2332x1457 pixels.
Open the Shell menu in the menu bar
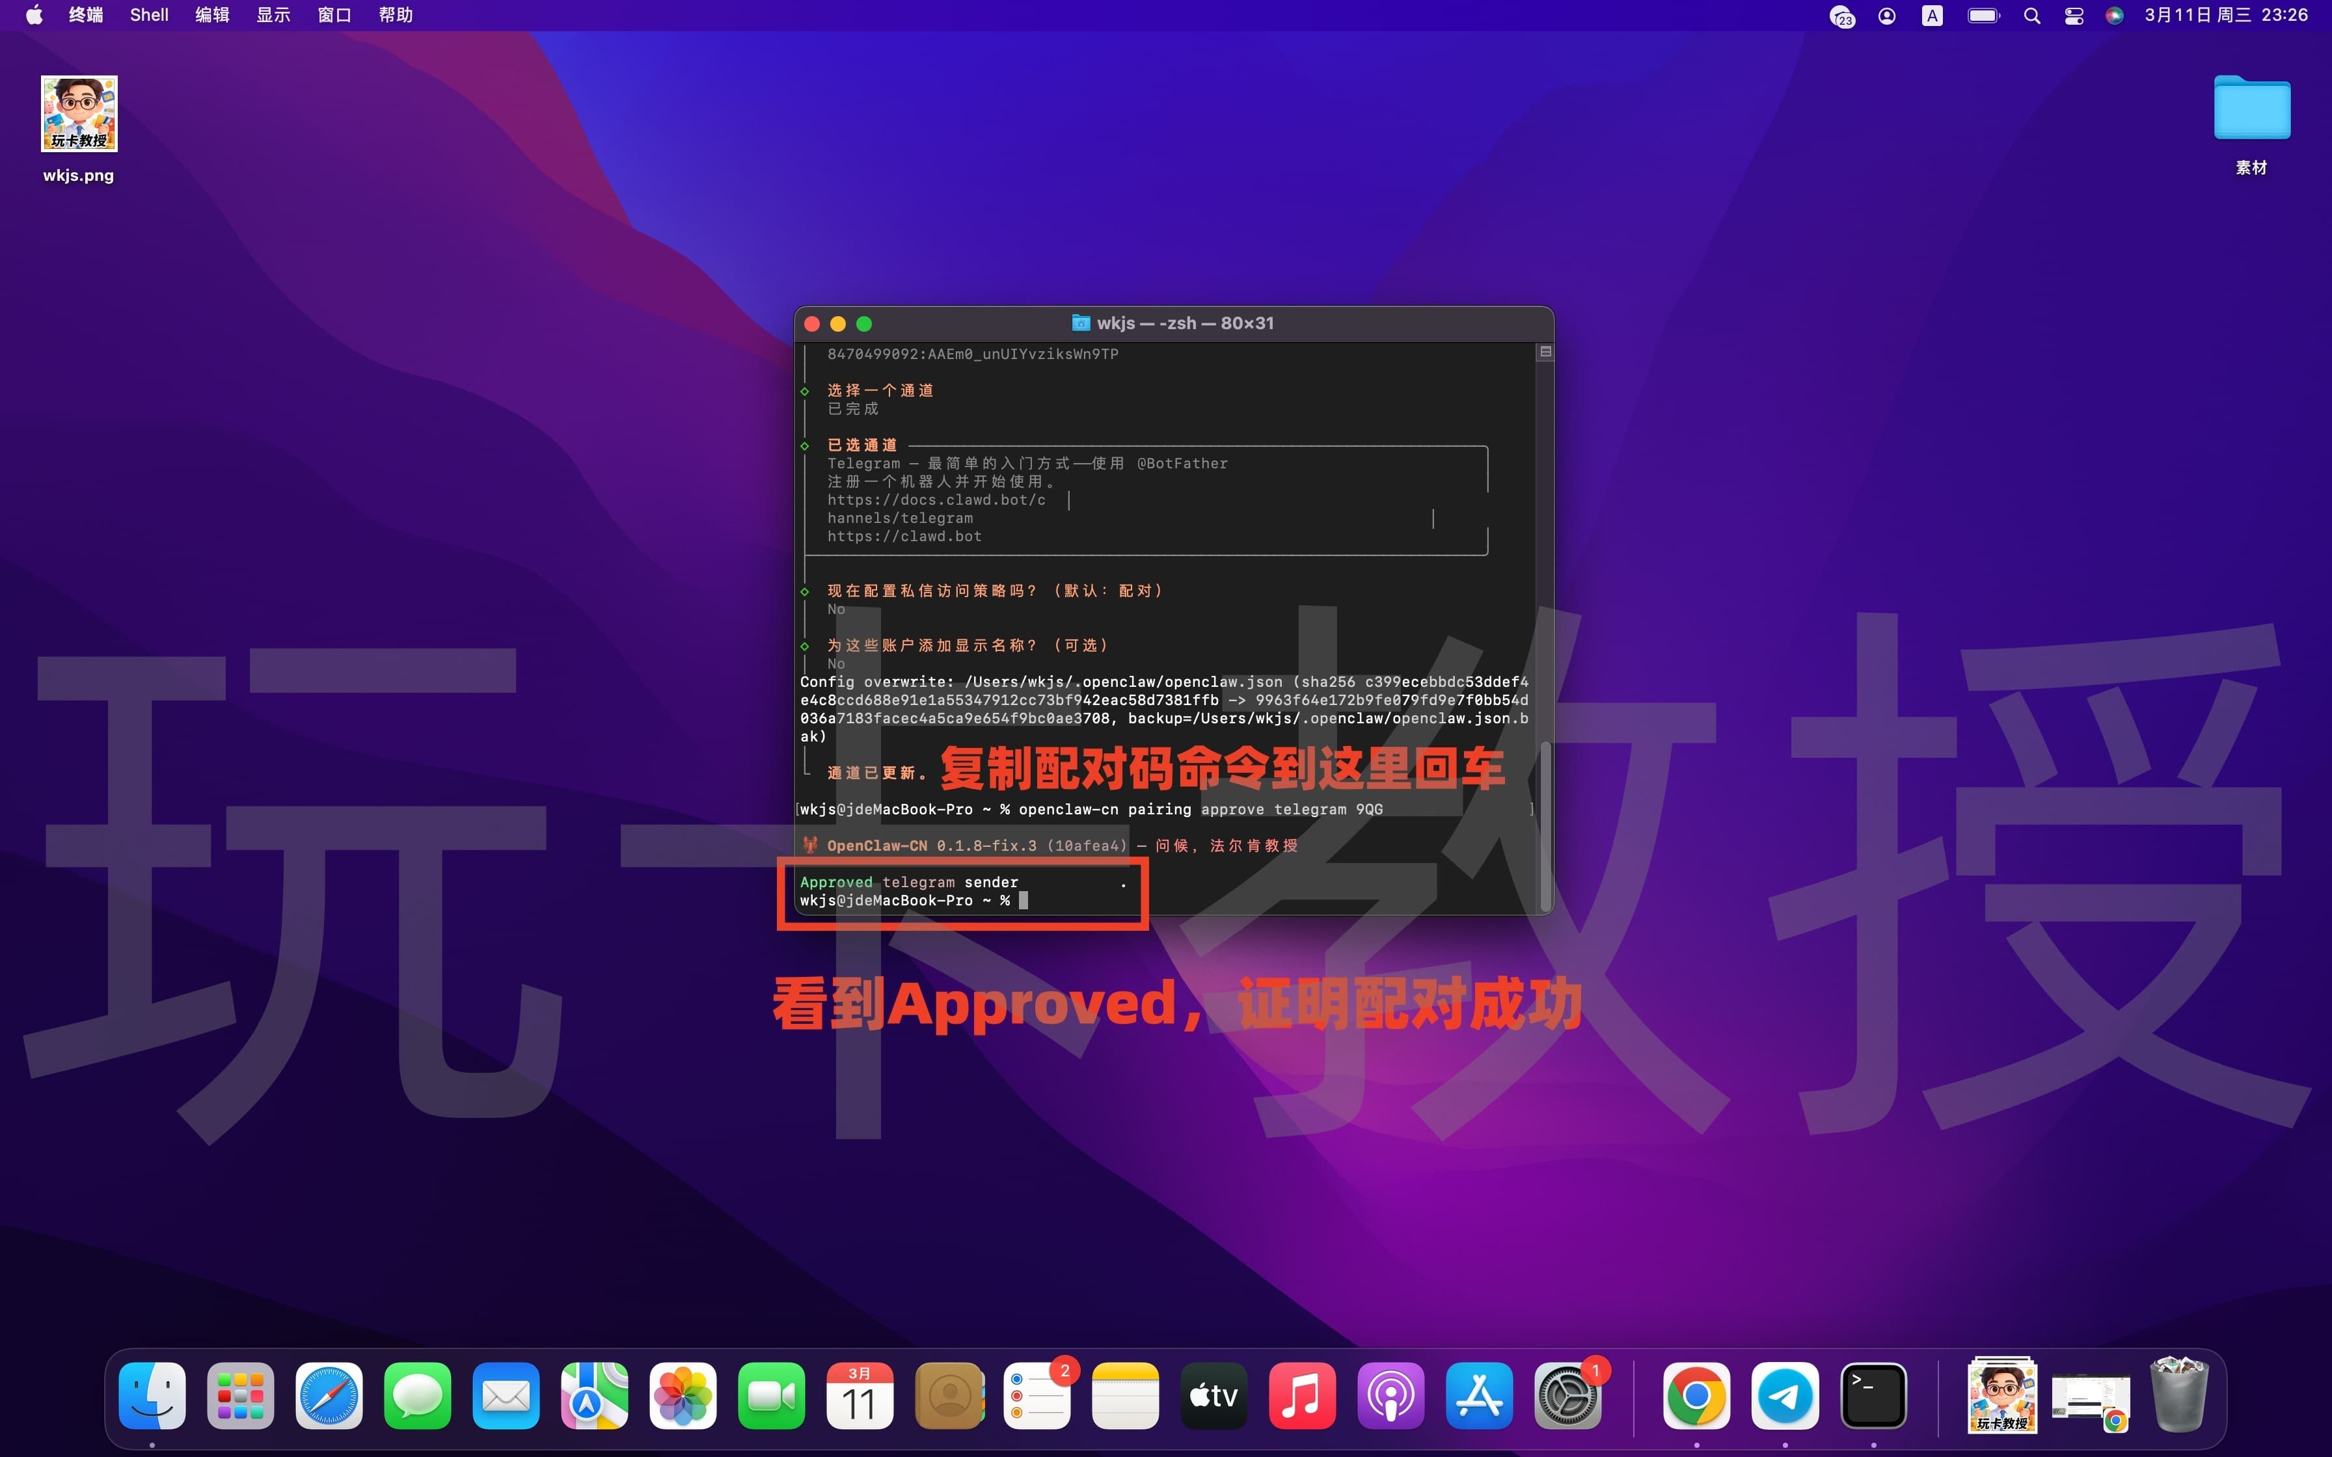148,14
